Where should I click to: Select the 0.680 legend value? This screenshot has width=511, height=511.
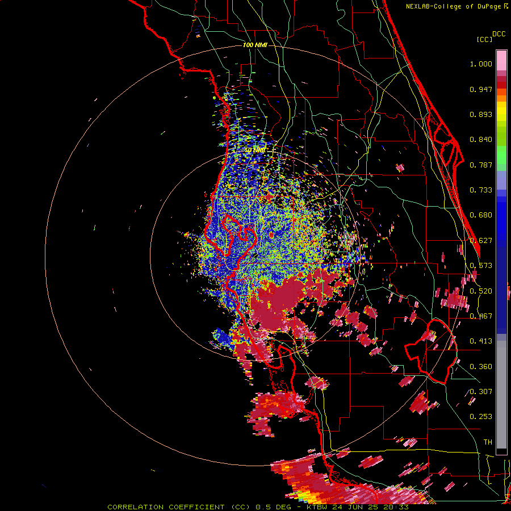click(481, 215)
